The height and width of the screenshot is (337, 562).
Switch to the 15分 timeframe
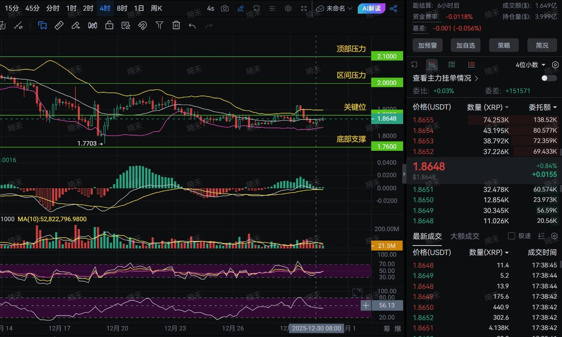coord(12,8)
